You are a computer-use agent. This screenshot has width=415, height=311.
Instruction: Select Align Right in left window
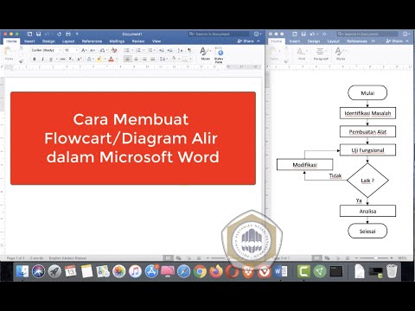click(x=144, y=59)
